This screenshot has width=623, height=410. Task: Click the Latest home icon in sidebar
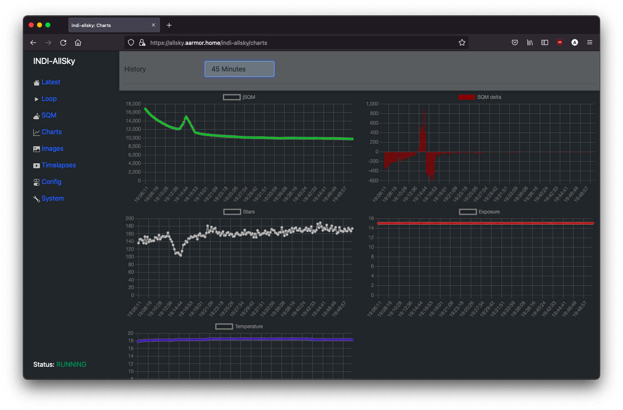point(37,83)
